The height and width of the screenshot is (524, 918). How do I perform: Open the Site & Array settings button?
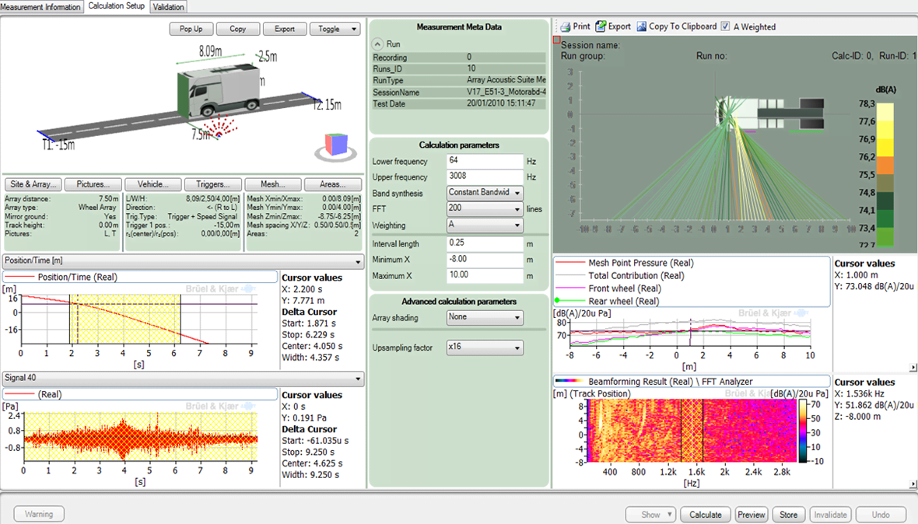pyautogui.click(x=32, y=184)
